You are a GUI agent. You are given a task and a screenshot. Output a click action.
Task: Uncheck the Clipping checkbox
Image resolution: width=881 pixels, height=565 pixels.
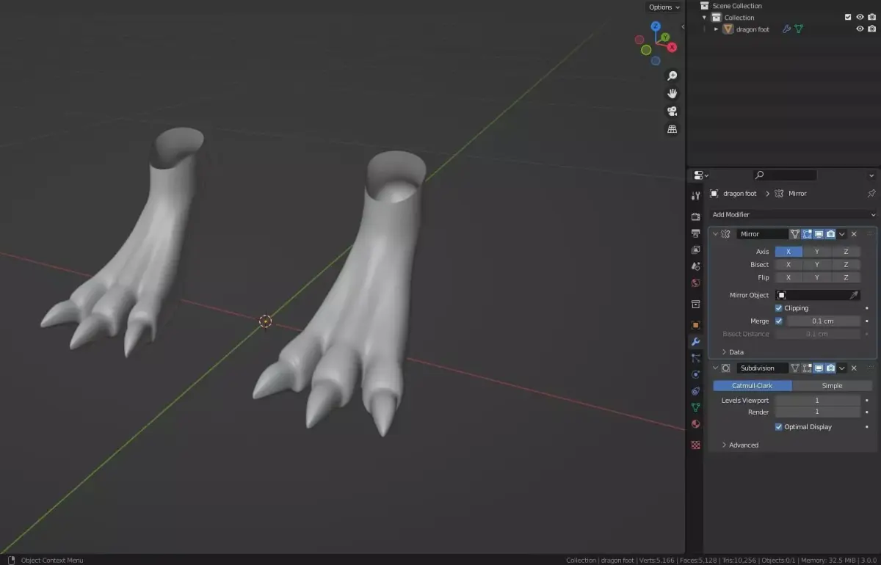point(779,308)
